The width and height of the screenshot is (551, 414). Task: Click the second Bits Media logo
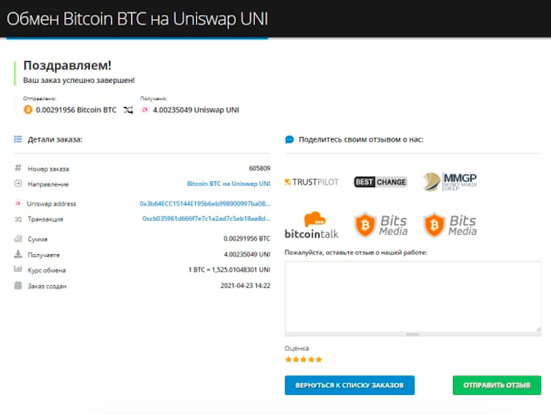coord(450,225)
